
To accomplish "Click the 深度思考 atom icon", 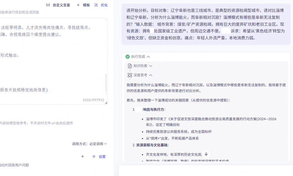I will [130, 75].
